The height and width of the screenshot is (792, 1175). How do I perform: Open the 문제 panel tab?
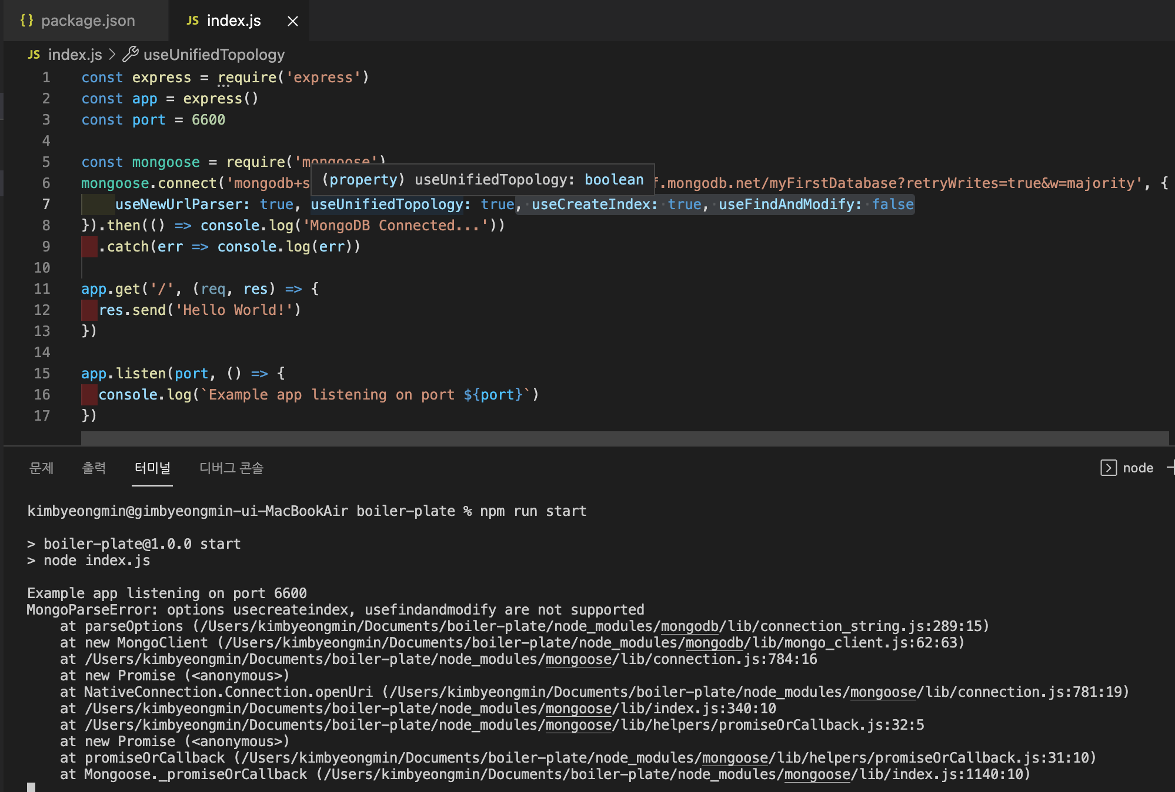(x=41, y=468)
